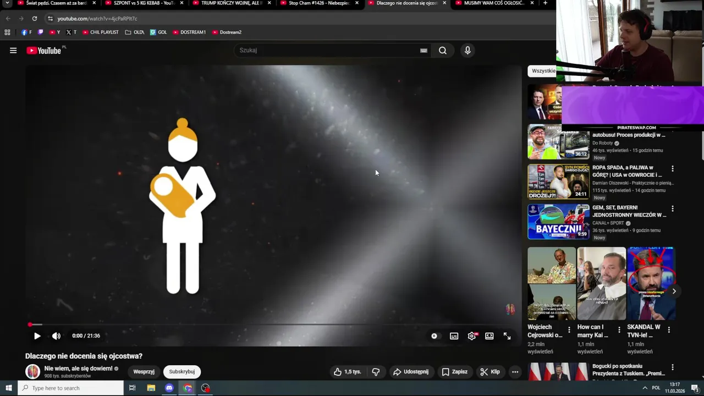Screen dimensions: 704x396
Task: Switch to TRUMP KOŃCZY WOJNĘ tab
Action: click(x=231, y=3)
